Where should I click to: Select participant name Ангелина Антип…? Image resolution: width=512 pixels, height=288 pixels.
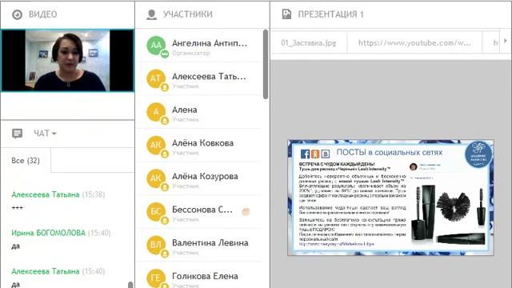[210, 43]
